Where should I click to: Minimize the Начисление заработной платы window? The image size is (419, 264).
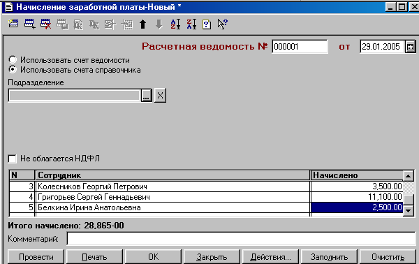pyautogui.click(x=390, y=6)
